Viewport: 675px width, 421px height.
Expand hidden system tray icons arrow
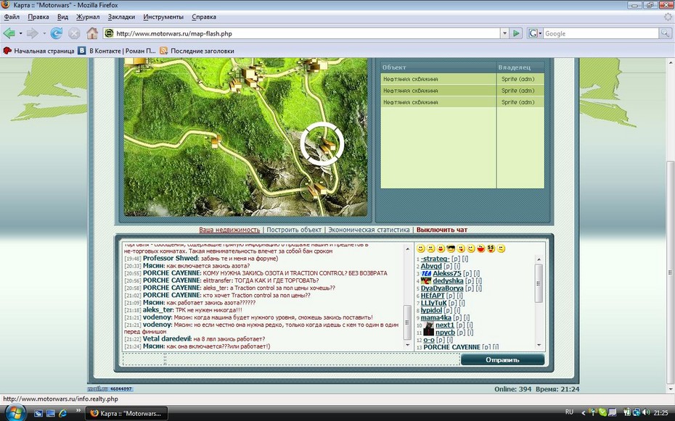584,413
